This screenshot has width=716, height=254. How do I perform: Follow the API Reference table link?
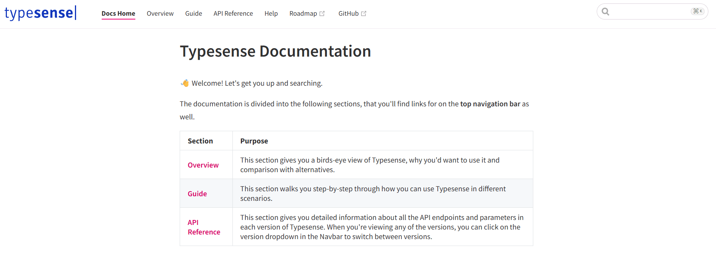(204, 227)
